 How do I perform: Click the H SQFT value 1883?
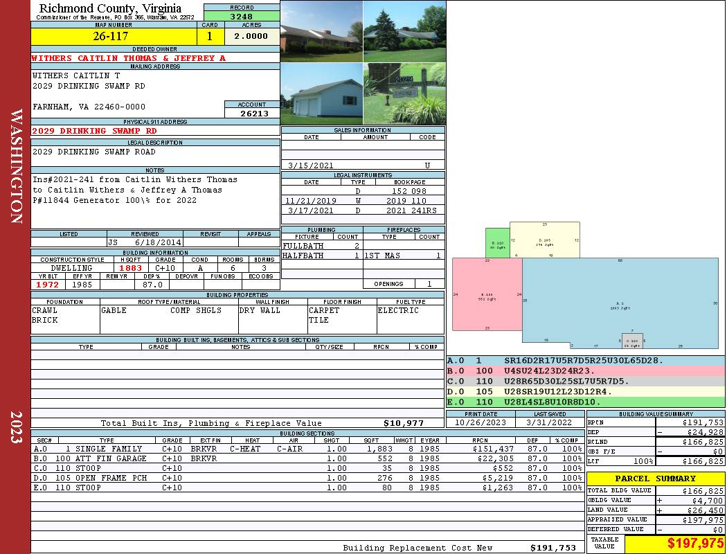(131, 268)
